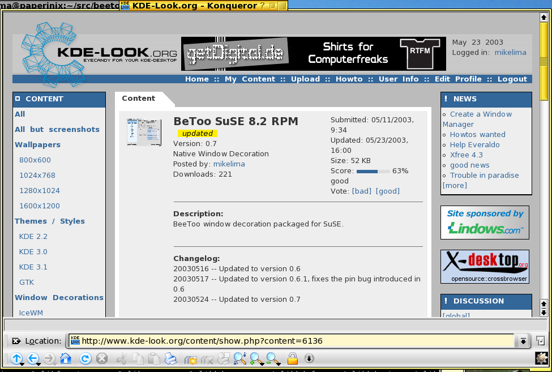Open the Location history dropdown arrow
Image resolution: width=552 pixels, height=372 pixels.
523,341
